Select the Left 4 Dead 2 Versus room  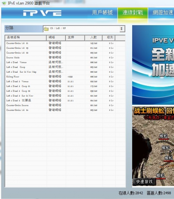[x=65, y=82]
